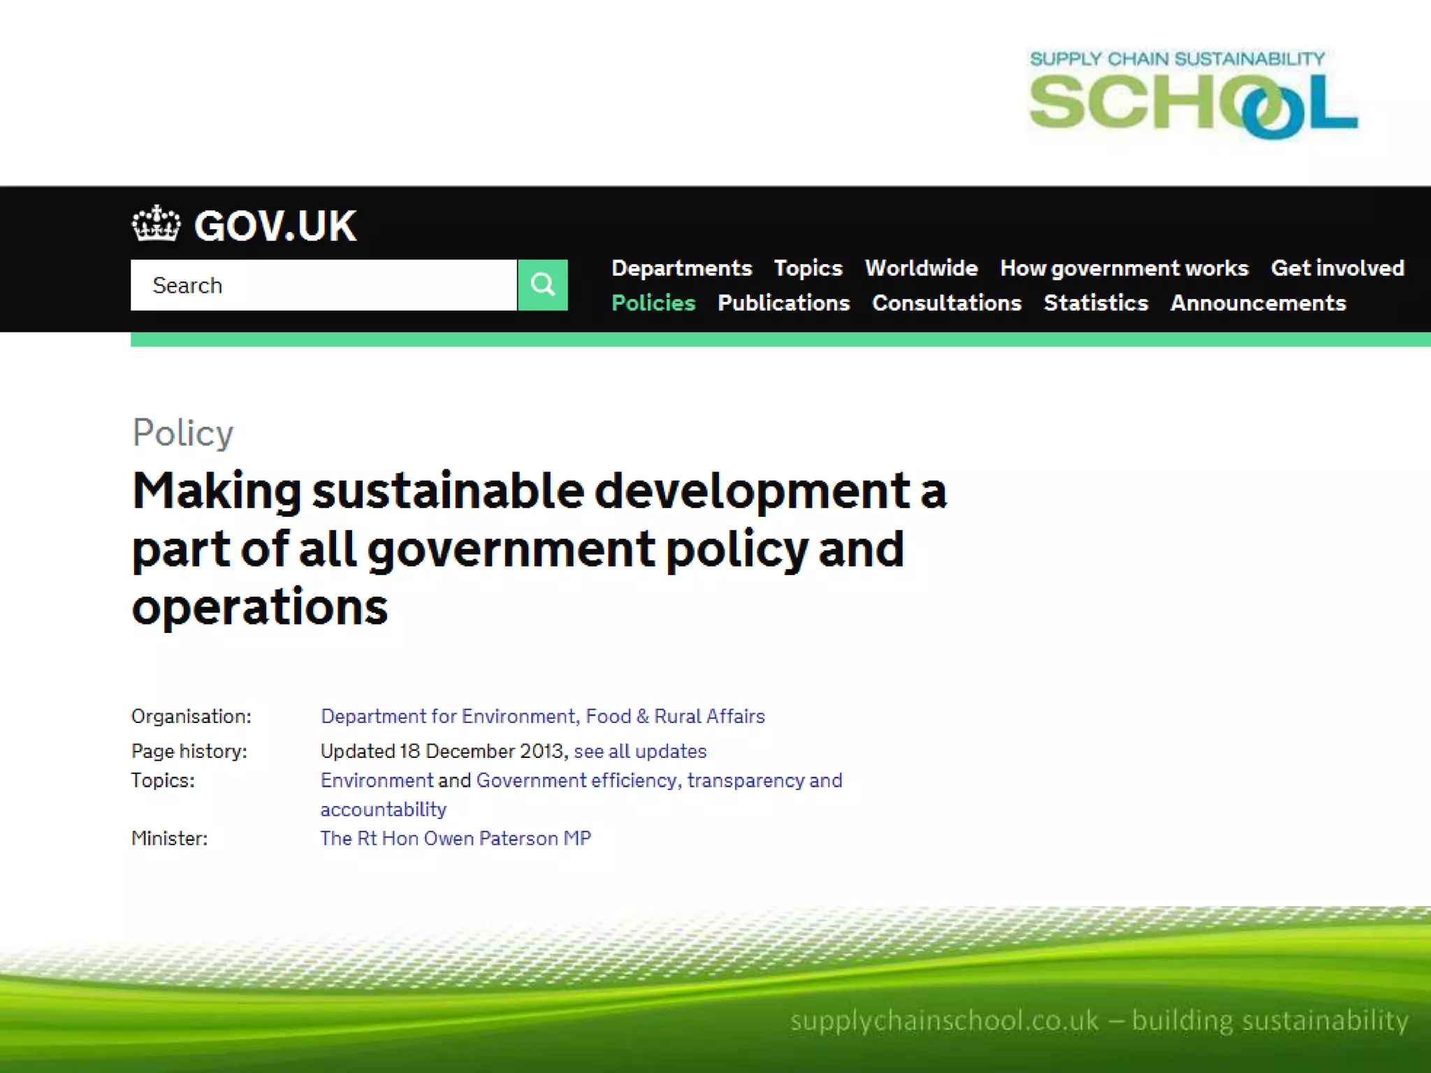Open the Environment topic link
Image resolution: width=1431 pixels, height=1073 pixels.
(377, 780)
